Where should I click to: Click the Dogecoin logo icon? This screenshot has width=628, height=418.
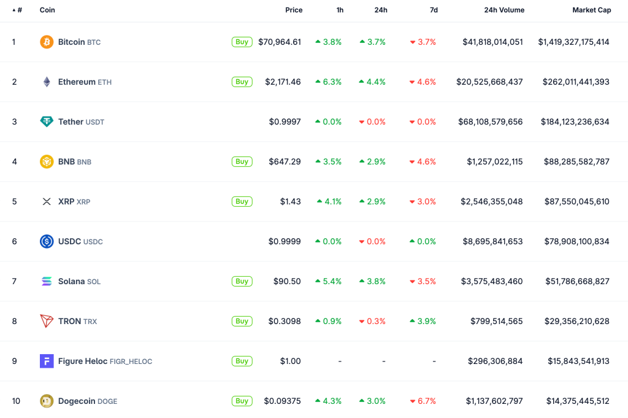point(47,401)
